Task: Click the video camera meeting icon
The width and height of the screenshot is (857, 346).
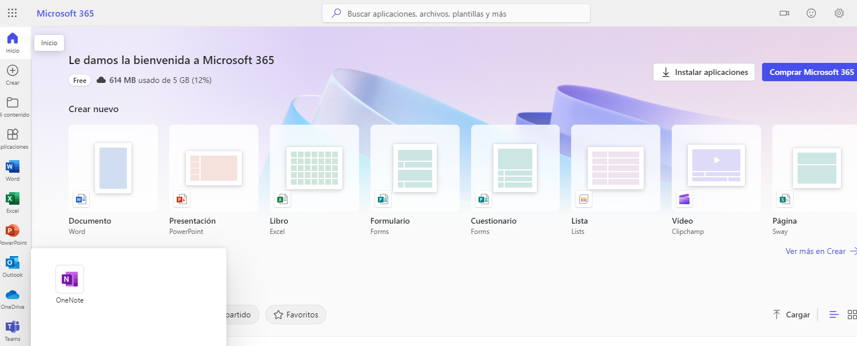Action: [784, 13]
